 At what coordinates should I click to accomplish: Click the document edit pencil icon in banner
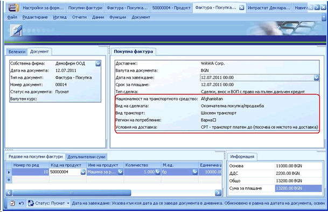point(17,30)
